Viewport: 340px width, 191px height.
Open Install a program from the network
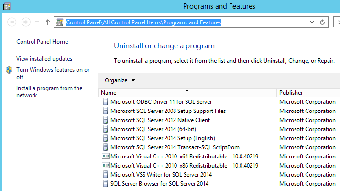point(49,91)
